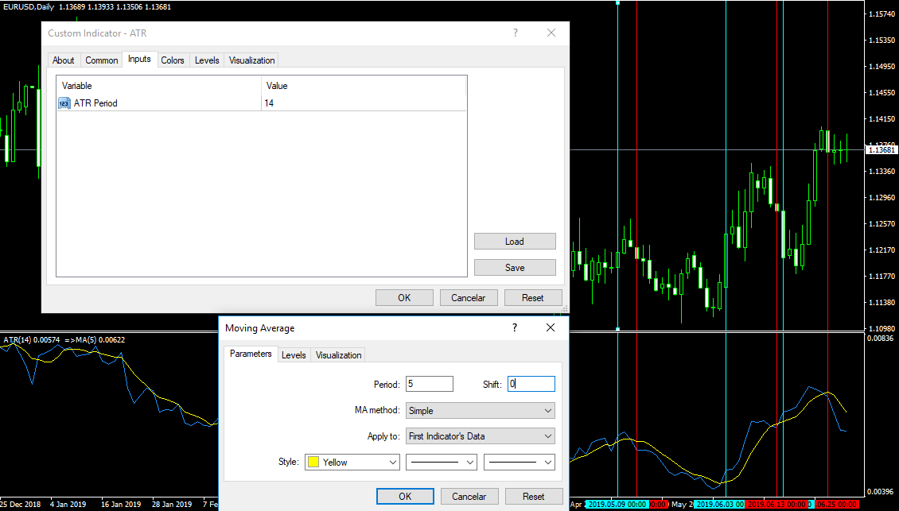
Task: Open the Levels tab in Moving Average dialog
Action: (294, 355)
